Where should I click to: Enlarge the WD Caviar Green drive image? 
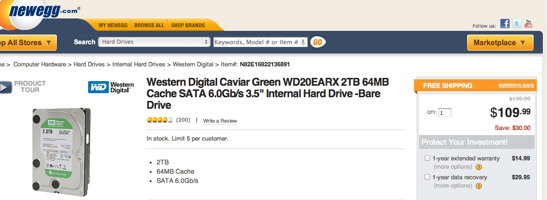coord(61,152)
